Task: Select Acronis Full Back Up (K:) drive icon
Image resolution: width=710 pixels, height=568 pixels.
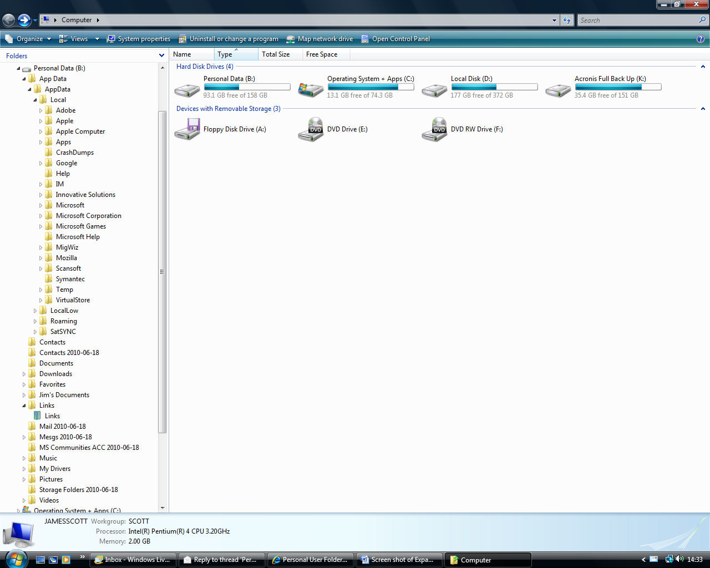Action: pos(558,90)
